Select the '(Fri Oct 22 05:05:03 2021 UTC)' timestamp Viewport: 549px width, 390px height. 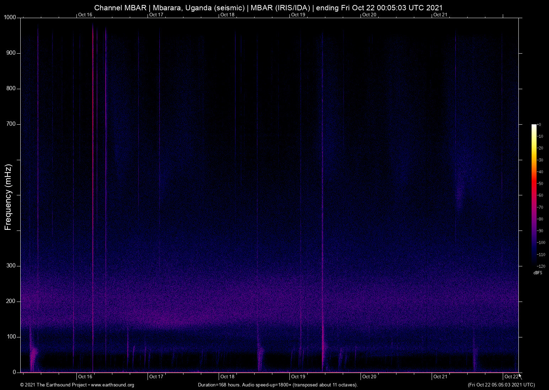[501, 385]
